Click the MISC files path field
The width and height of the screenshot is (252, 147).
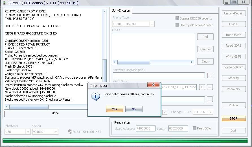tap(179, 87)
